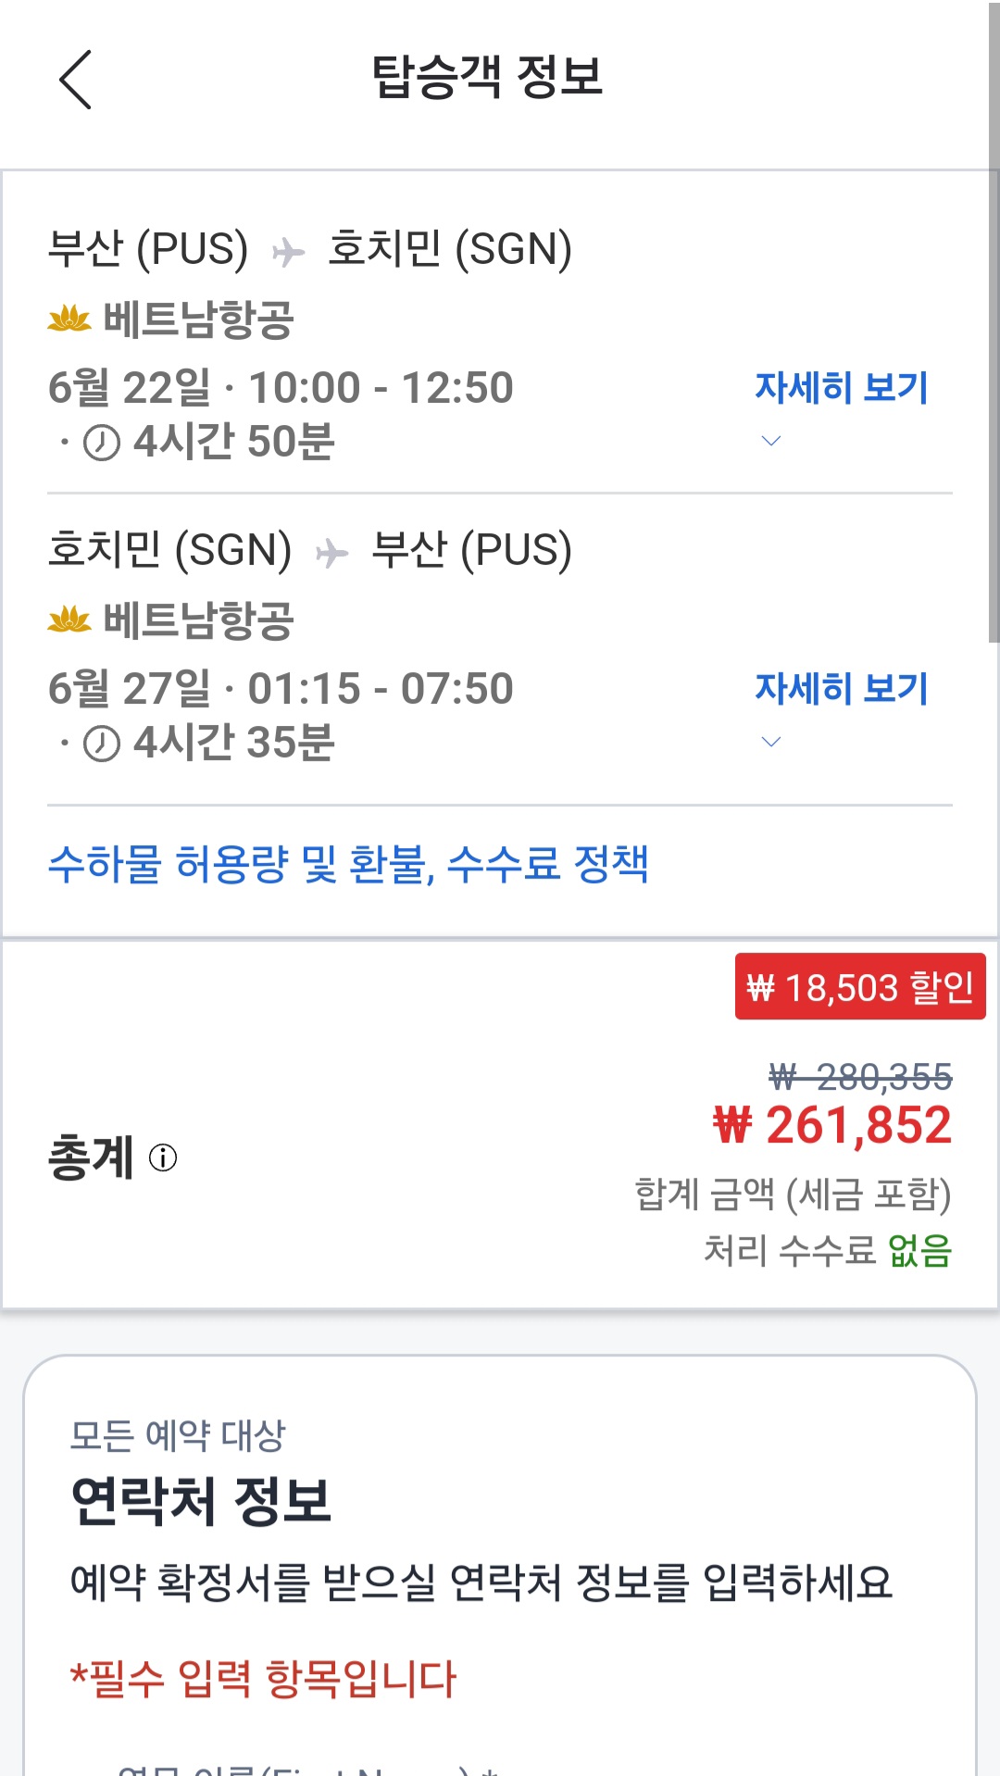Click chevron below return 자세히 보기
The width and height of the screenshot is (1000, 1776).
pyautogui.click(x=770, y=742)
